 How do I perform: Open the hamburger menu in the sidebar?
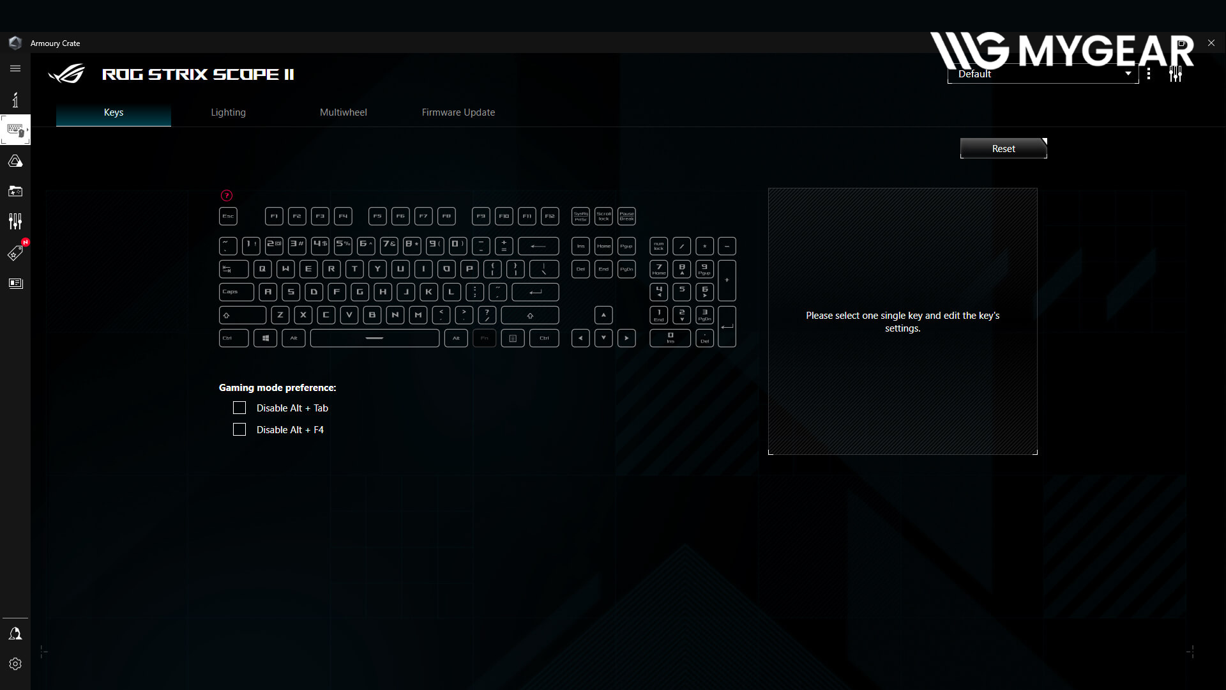click(15, 68)
